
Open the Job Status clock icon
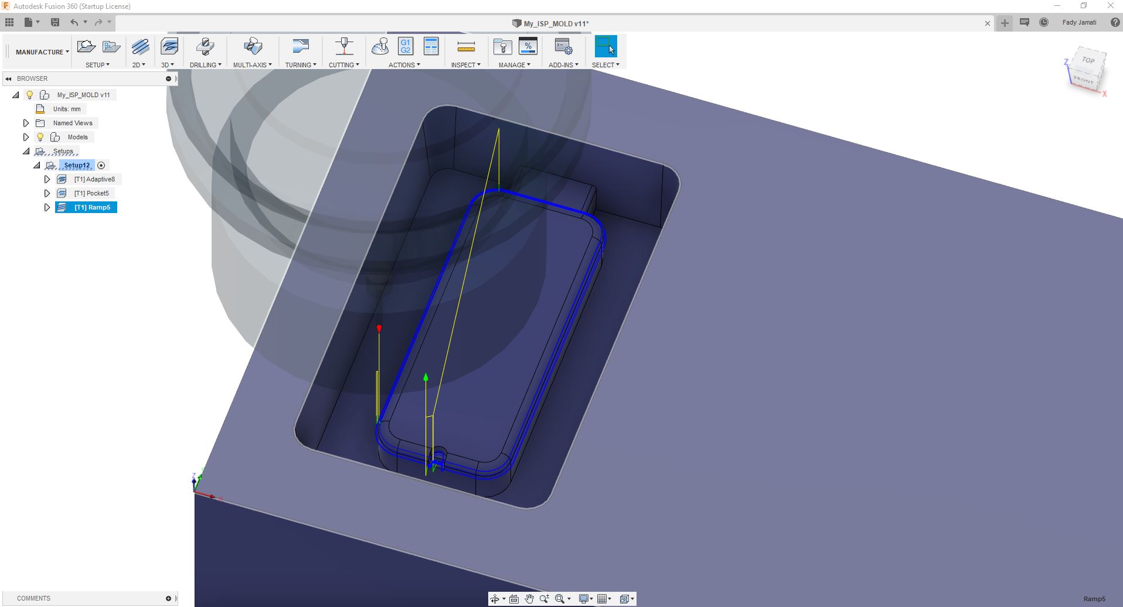pos(1044,22)
